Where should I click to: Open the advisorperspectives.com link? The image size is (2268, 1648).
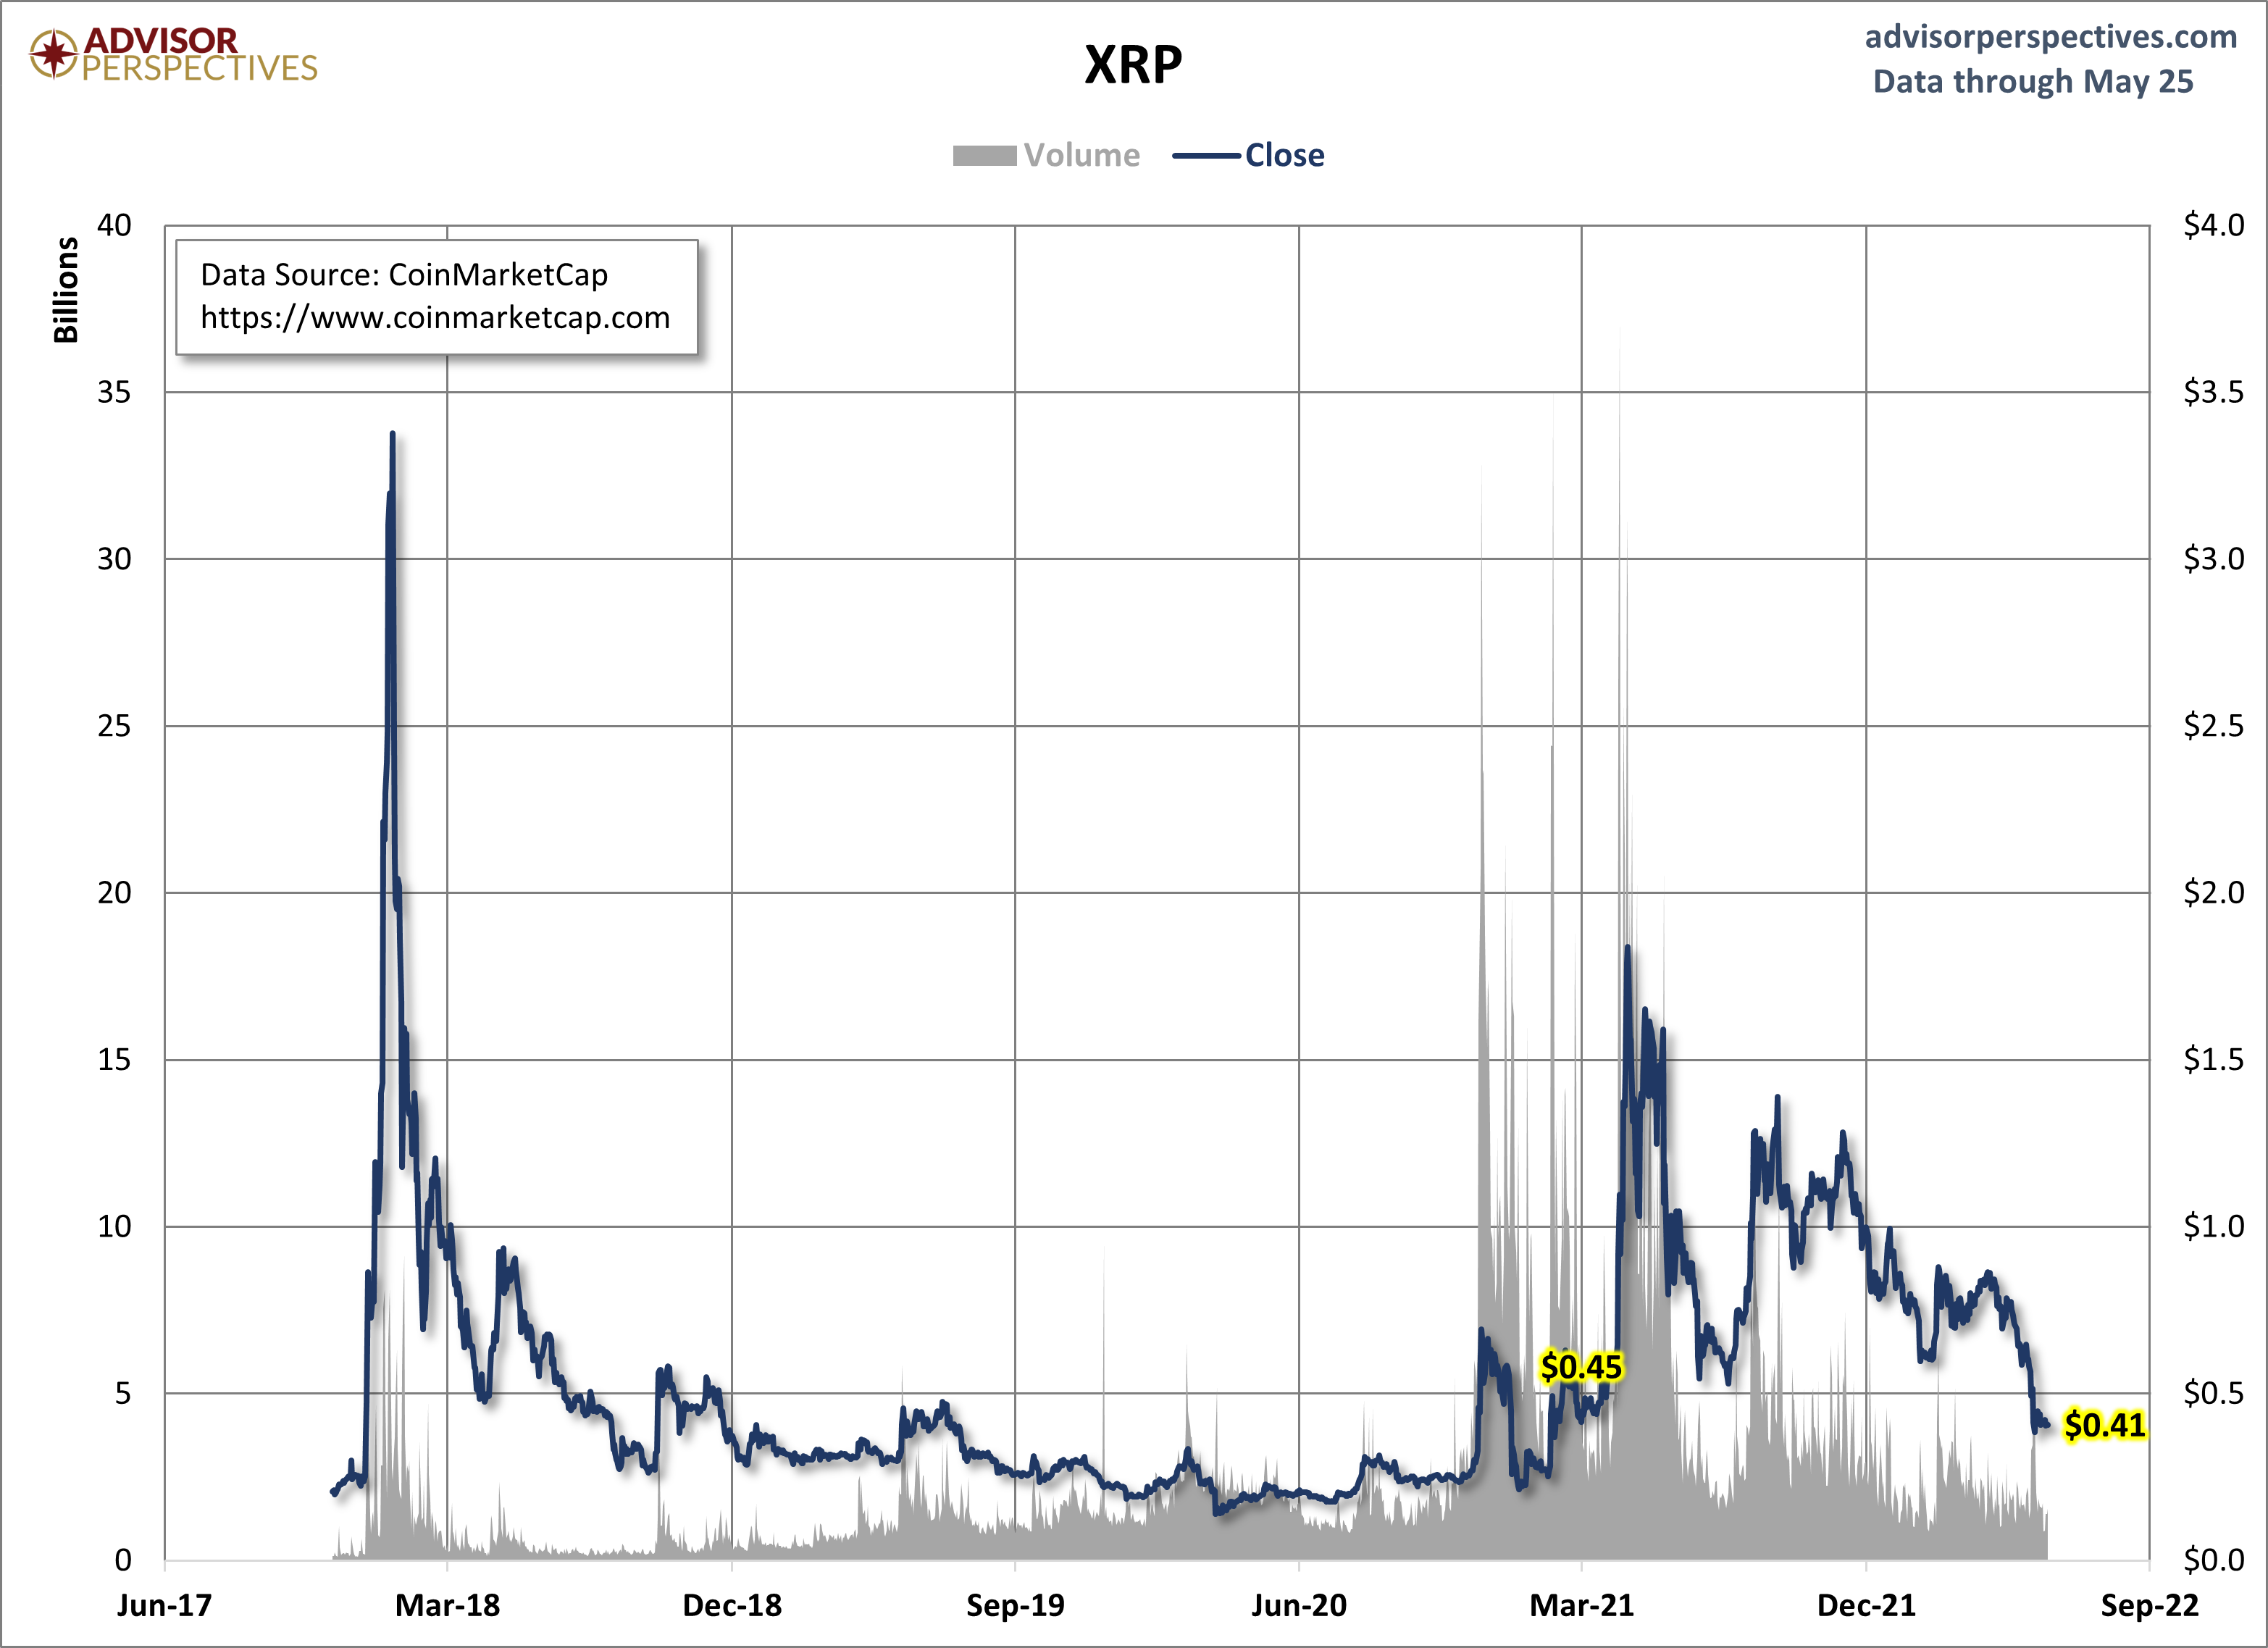pos(2050,37)
